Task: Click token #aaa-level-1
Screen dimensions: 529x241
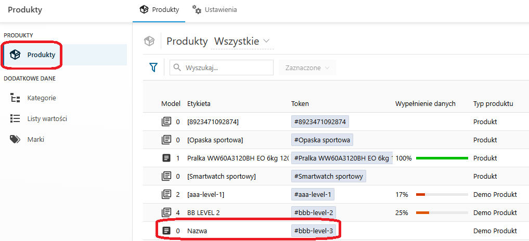Action: (x=313, y=194)
